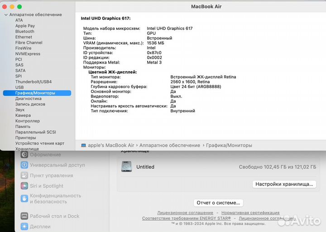Select Камера in the sidebar
The width and height of the screenshot is (326, 232).
click(x=23, y=116)
